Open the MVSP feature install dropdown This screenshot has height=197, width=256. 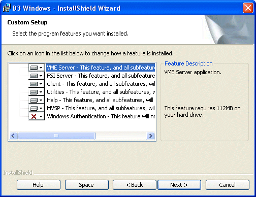[37, 108]
